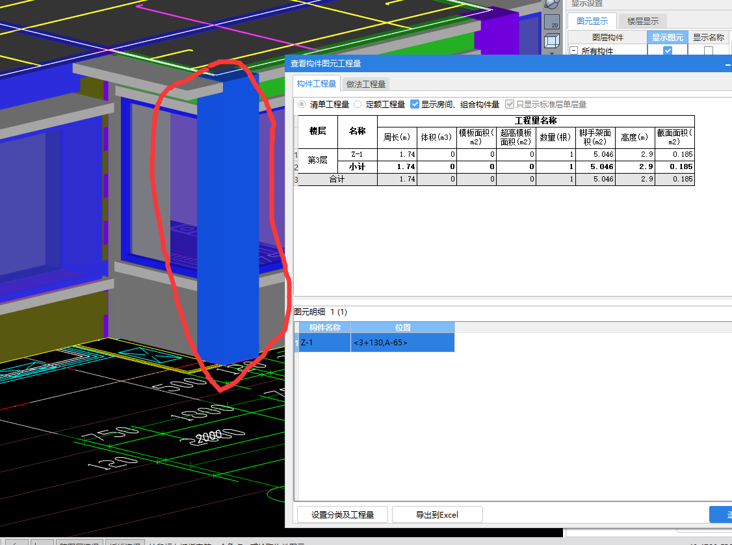The image size is (732, 545).
Task: Click the Z-1 row's 2.9 height cell
Action: point(635,154)
